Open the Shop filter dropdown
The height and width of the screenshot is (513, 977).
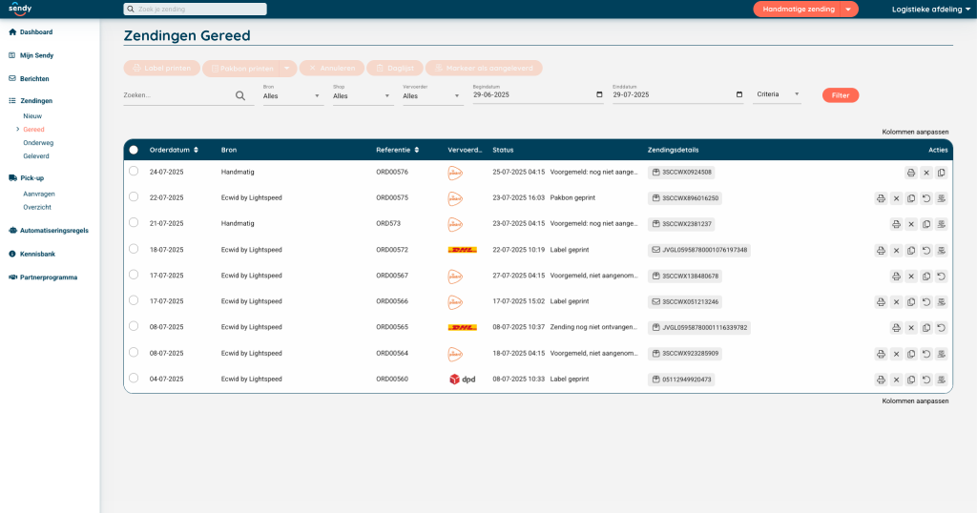pyautogui.click(x=363, y=95)
